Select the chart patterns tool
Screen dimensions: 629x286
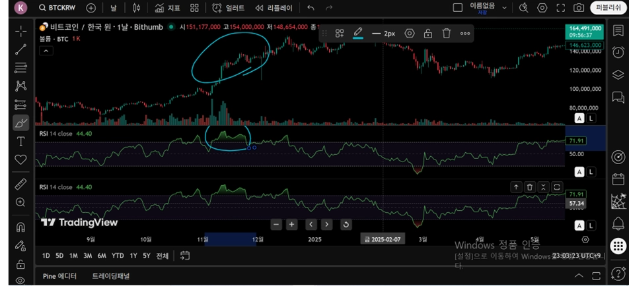point(21,86)
